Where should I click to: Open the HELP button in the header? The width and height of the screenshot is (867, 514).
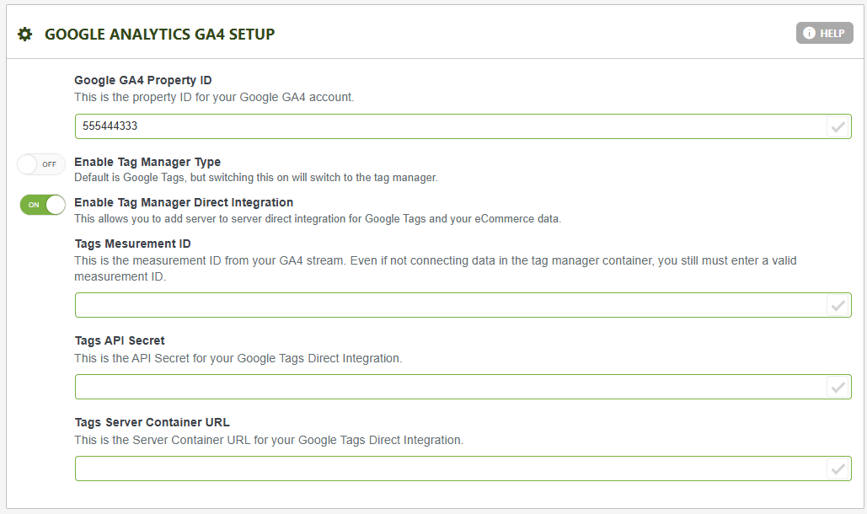pos(824,33)
